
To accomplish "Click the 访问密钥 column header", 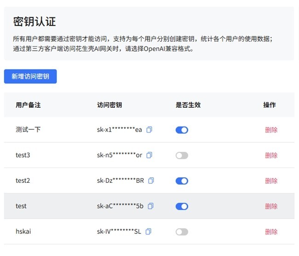I will pos(109,105).
